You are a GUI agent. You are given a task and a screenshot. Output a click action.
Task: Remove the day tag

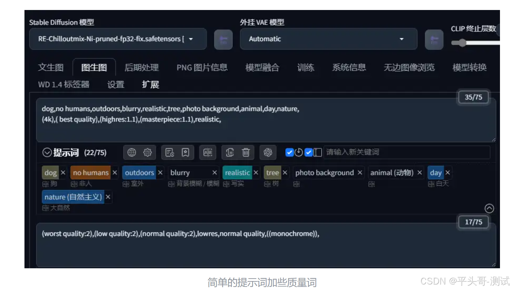tap(448, 172)
